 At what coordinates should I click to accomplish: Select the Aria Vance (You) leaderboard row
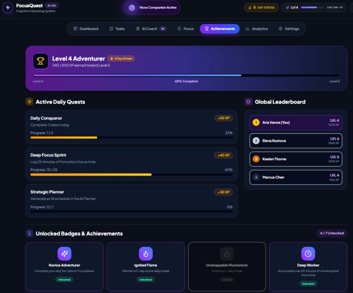tap(296, 122)
